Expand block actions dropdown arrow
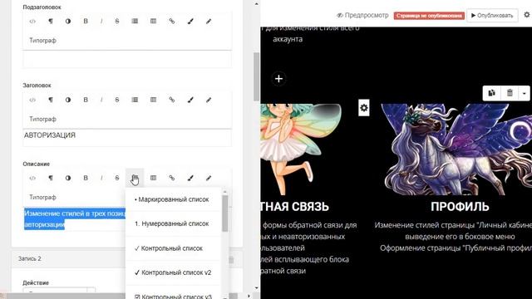 click(525, 93)
